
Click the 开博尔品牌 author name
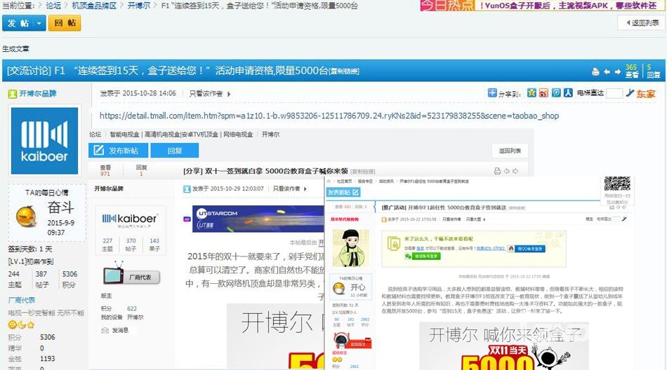[38, 93]
